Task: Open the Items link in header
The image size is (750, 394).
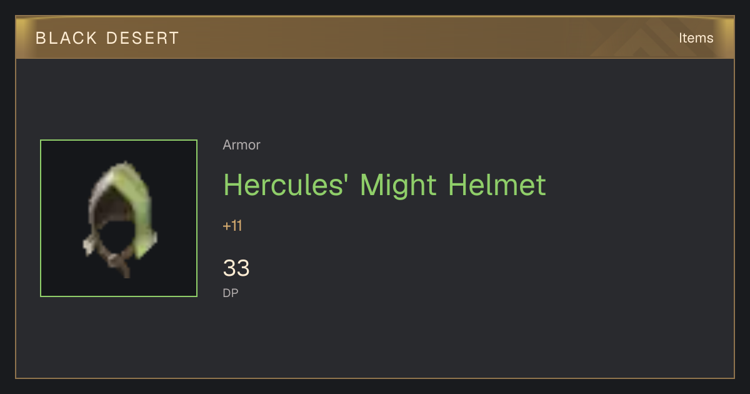Action: pos(696,38)
